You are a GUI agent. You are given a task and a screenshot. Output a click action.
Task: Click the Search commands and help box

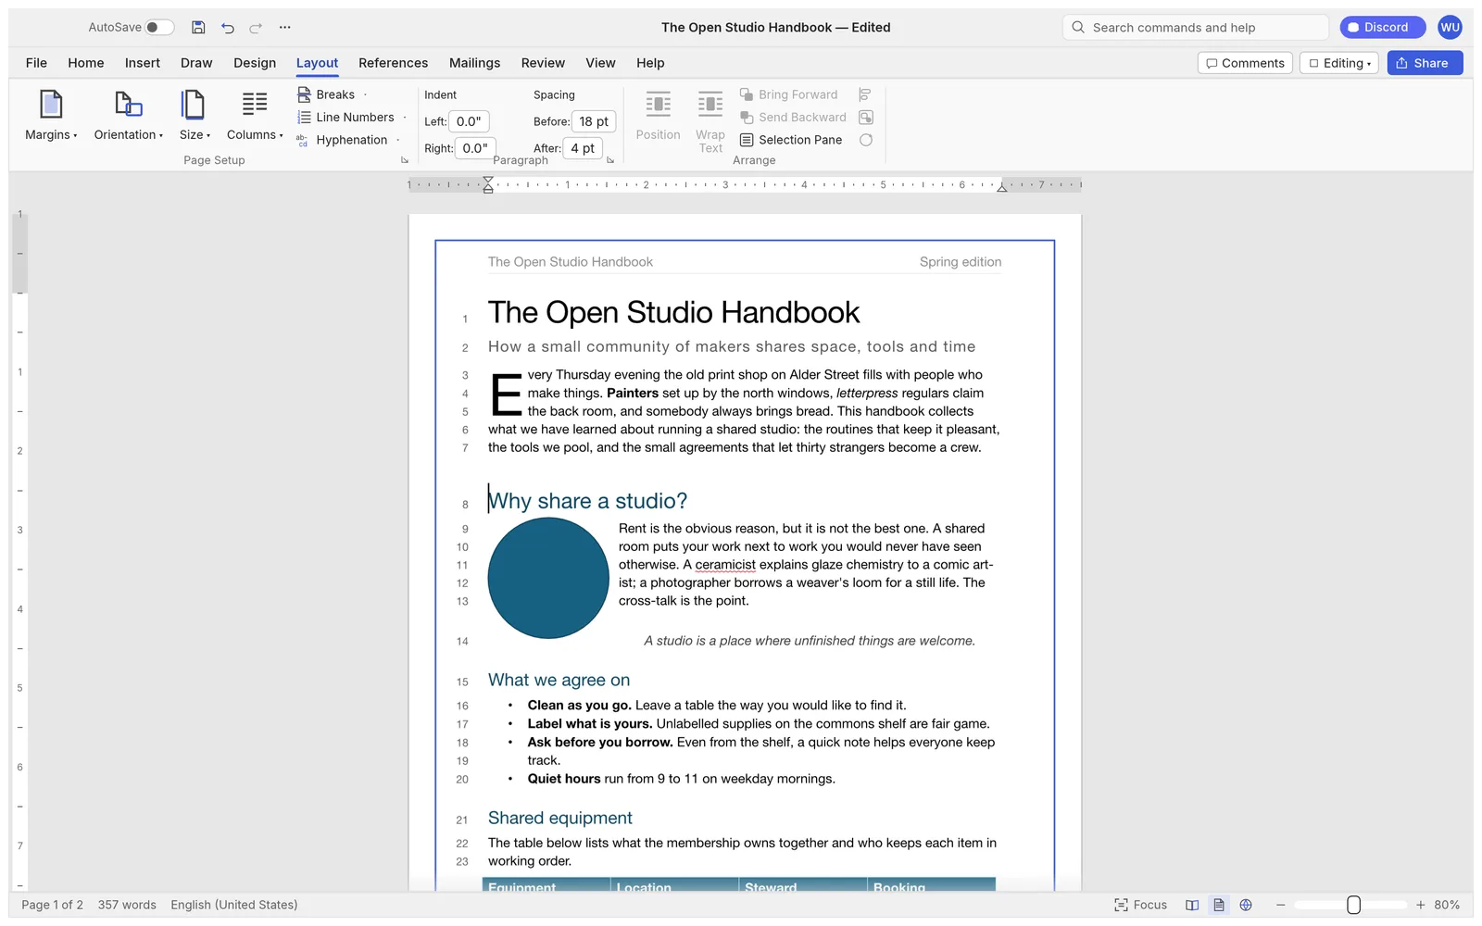(1195, 28)
